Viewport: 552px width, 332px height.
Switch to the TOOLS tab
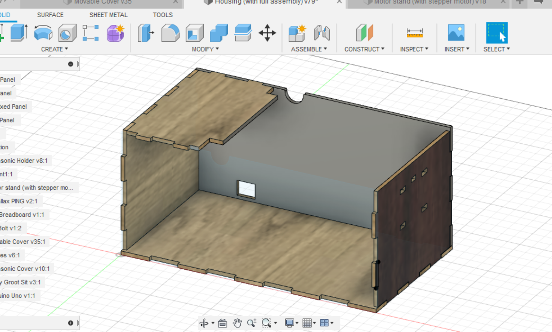point(162,15)
